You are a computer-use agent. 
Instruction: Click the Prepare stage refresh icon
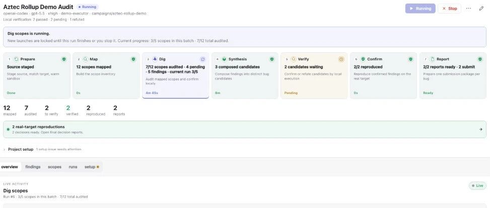click(x=17, y=59)
